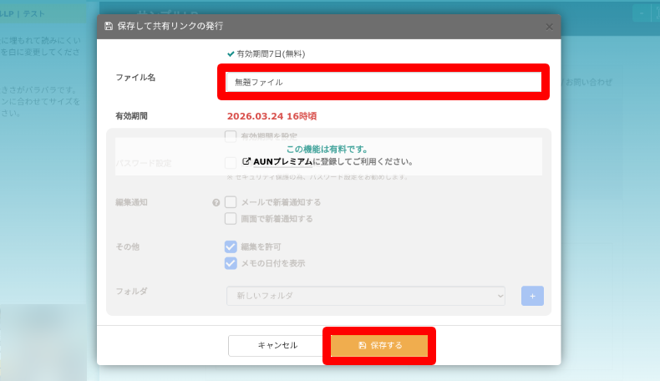Click the キャンセル button
This screenshot has height=381, width=660.
coord(277,346)
